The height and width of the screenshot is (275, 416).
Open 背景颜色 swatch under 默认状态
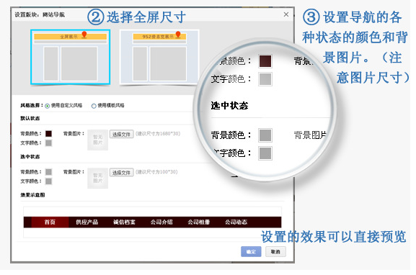point(48,133)
